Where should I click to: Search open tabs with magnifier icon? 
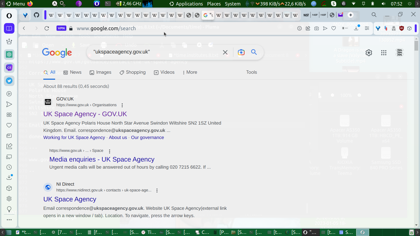pos(374,15)
